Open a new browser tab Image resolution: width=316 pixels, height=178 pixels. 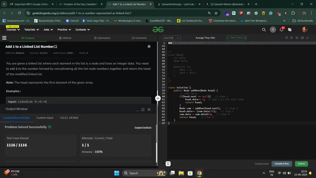(x=256, y=4)
